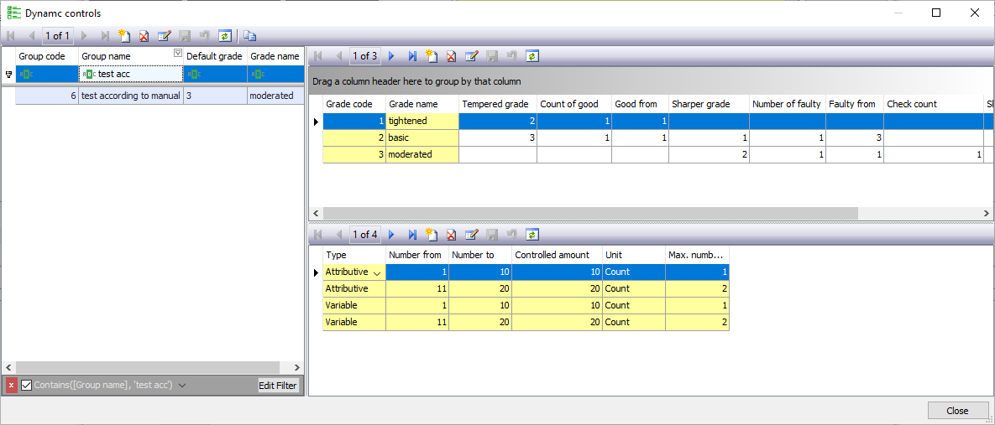Open Group code filter condition selector
Screen dimensions: 995x425
tap(24, 74)
